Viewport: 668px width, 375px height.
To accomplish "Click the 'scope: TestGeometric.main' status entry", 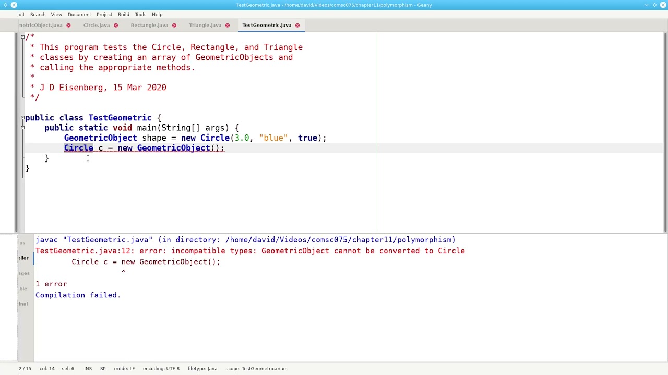I will pos(256,368).
